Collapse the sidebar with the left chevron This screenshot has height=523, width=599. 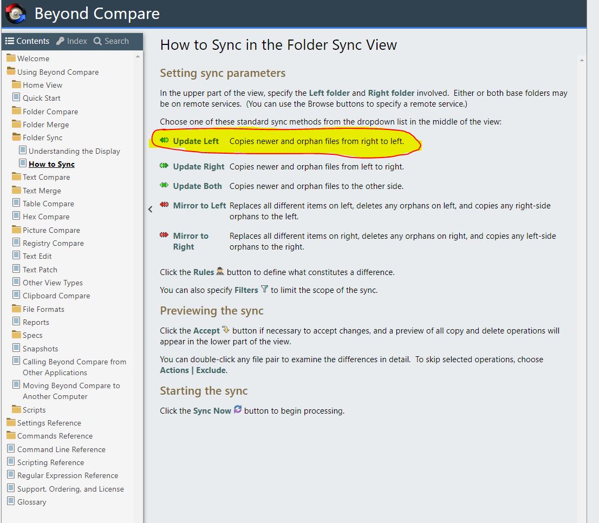(x=150, y=209)
